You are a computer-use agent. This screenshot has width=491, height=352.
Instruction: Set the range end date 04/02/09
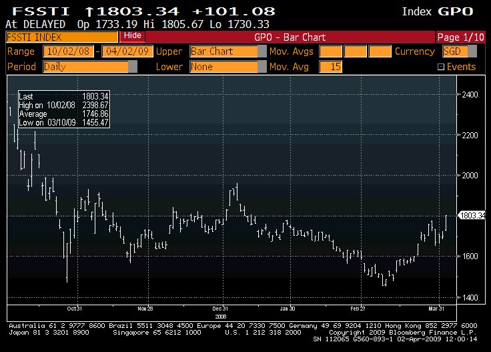click(127, 51)
